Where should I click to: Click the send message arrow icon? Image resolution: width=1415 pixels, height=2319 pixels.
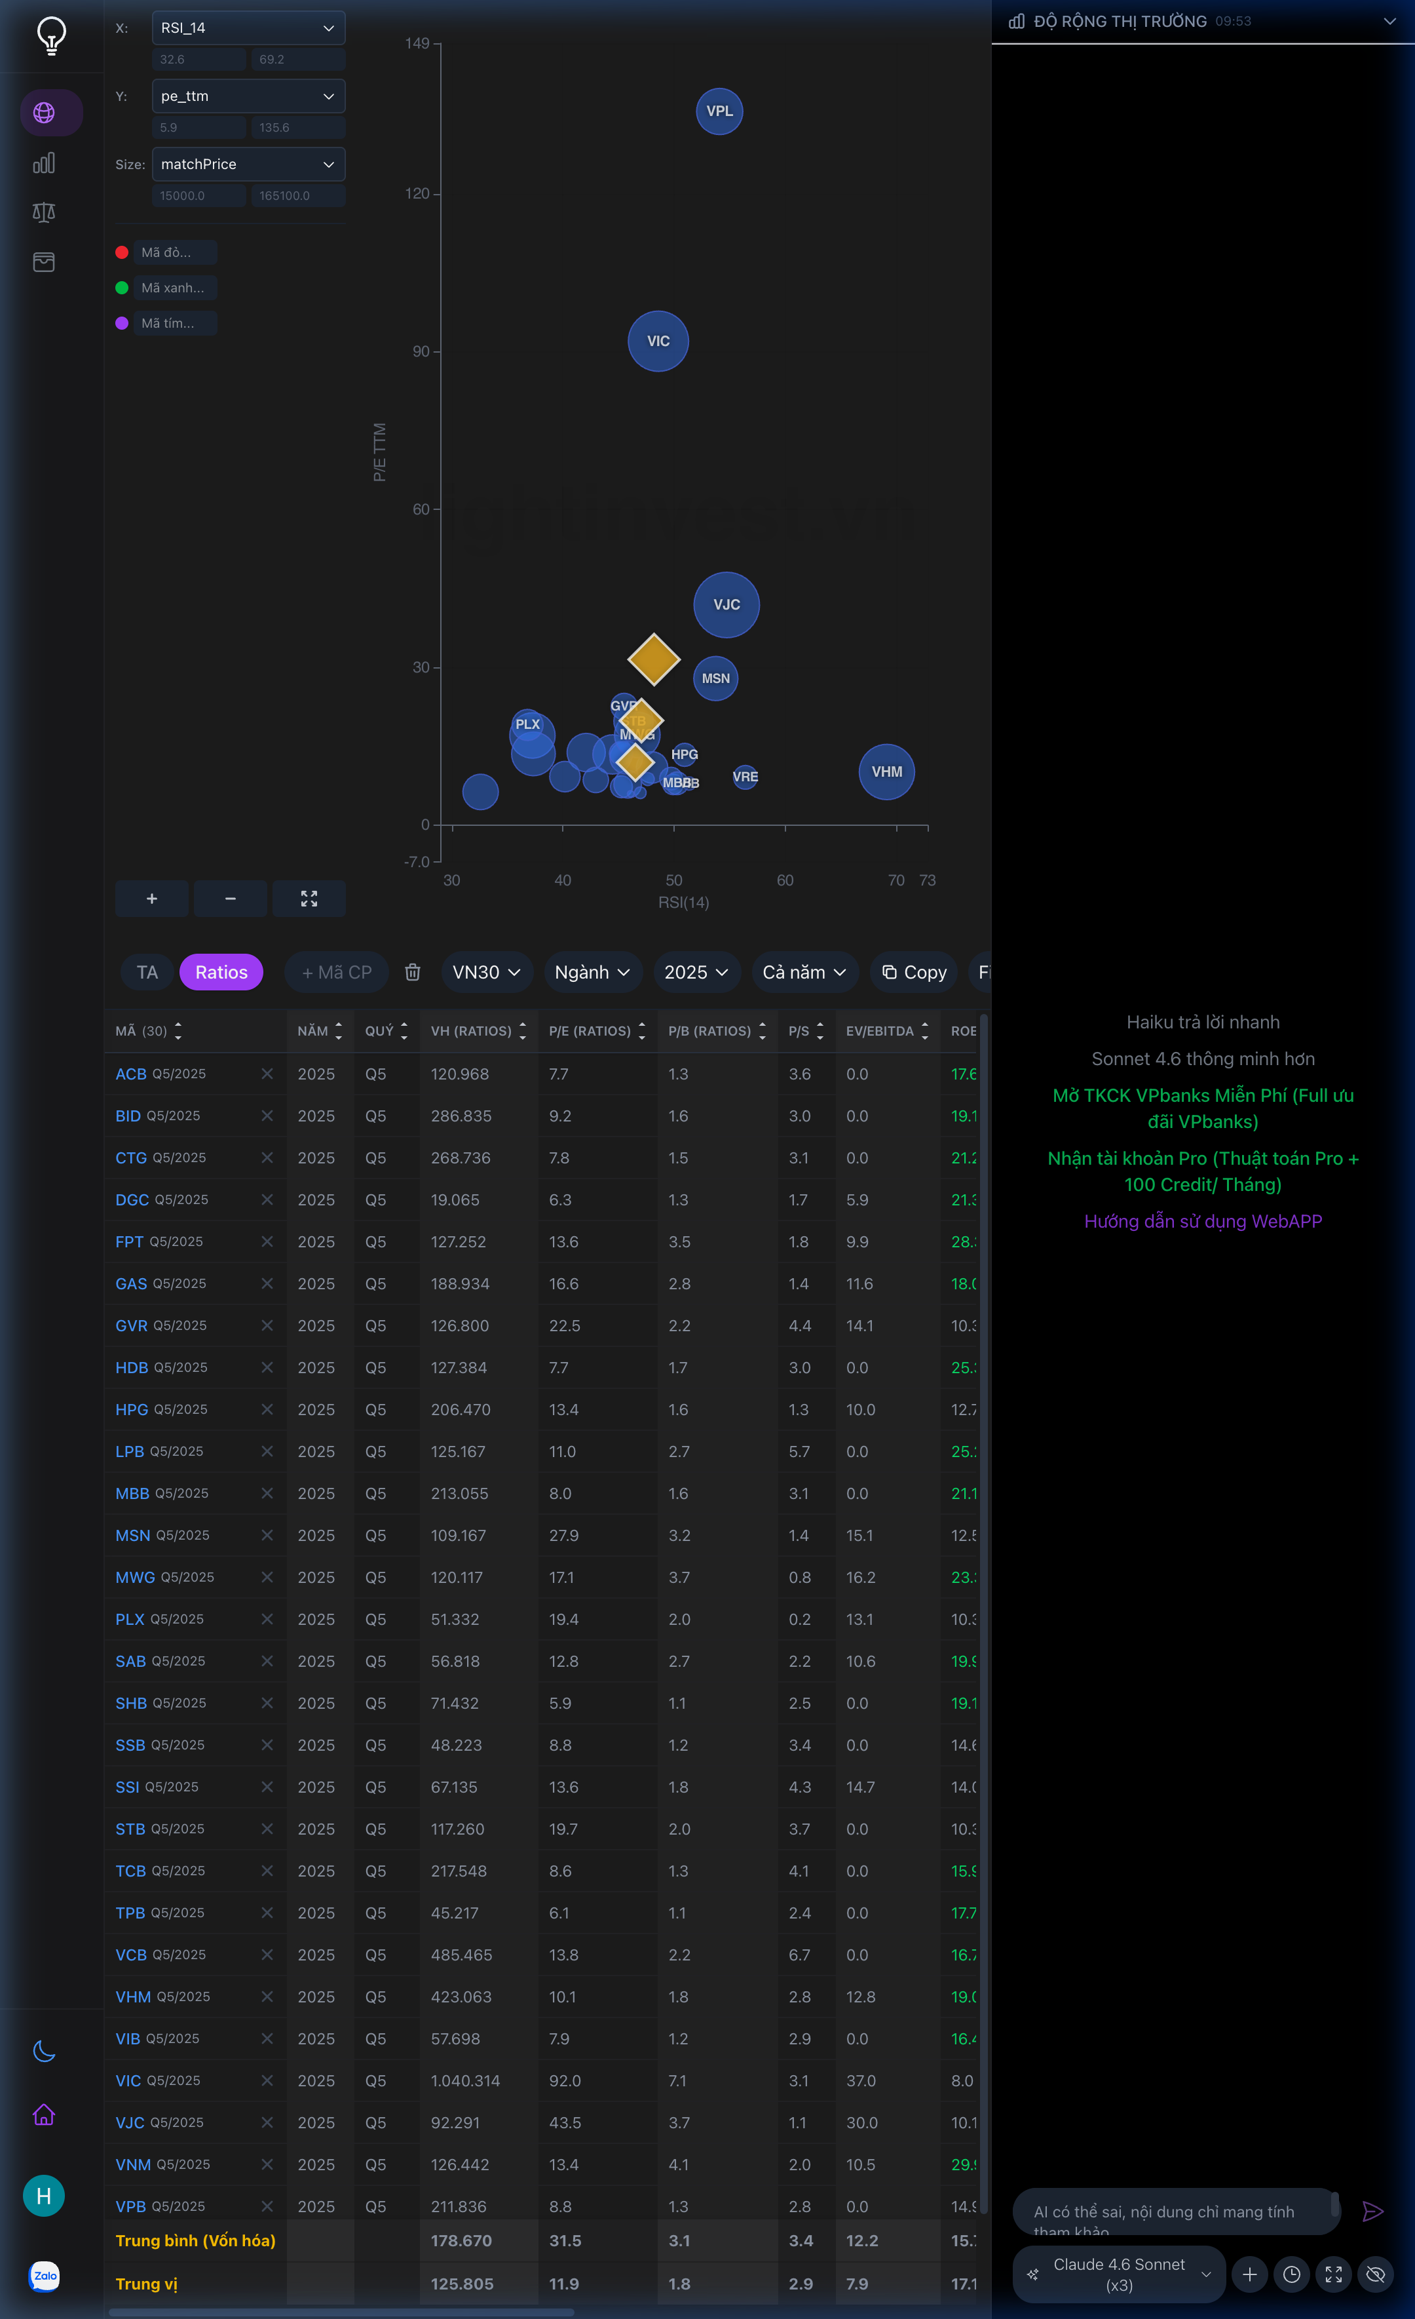pyautogui.click(x=1372, y=2211)
